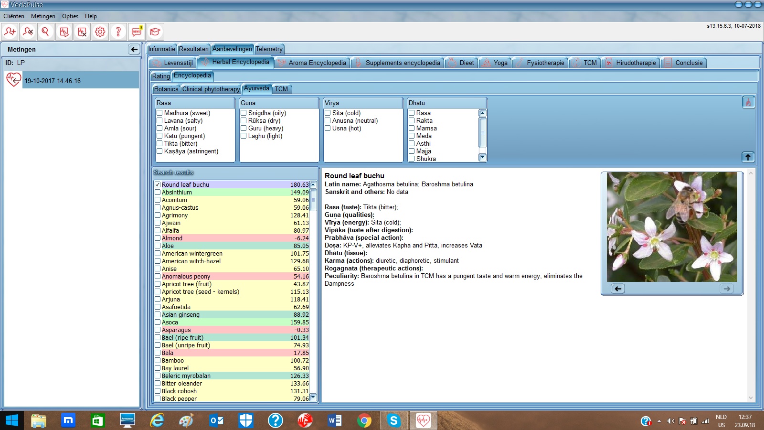Enable the Madhura (sweet) checkbox
The height and width of the screenshot is (430, 764).
(x=159, y=113)
